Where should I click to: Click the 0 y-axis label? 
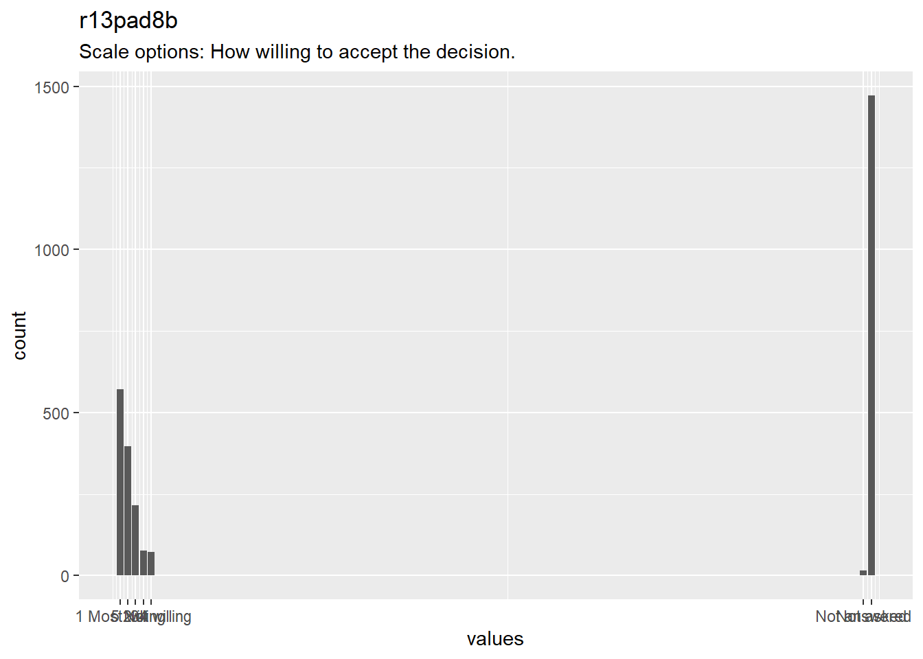[65, 576]
